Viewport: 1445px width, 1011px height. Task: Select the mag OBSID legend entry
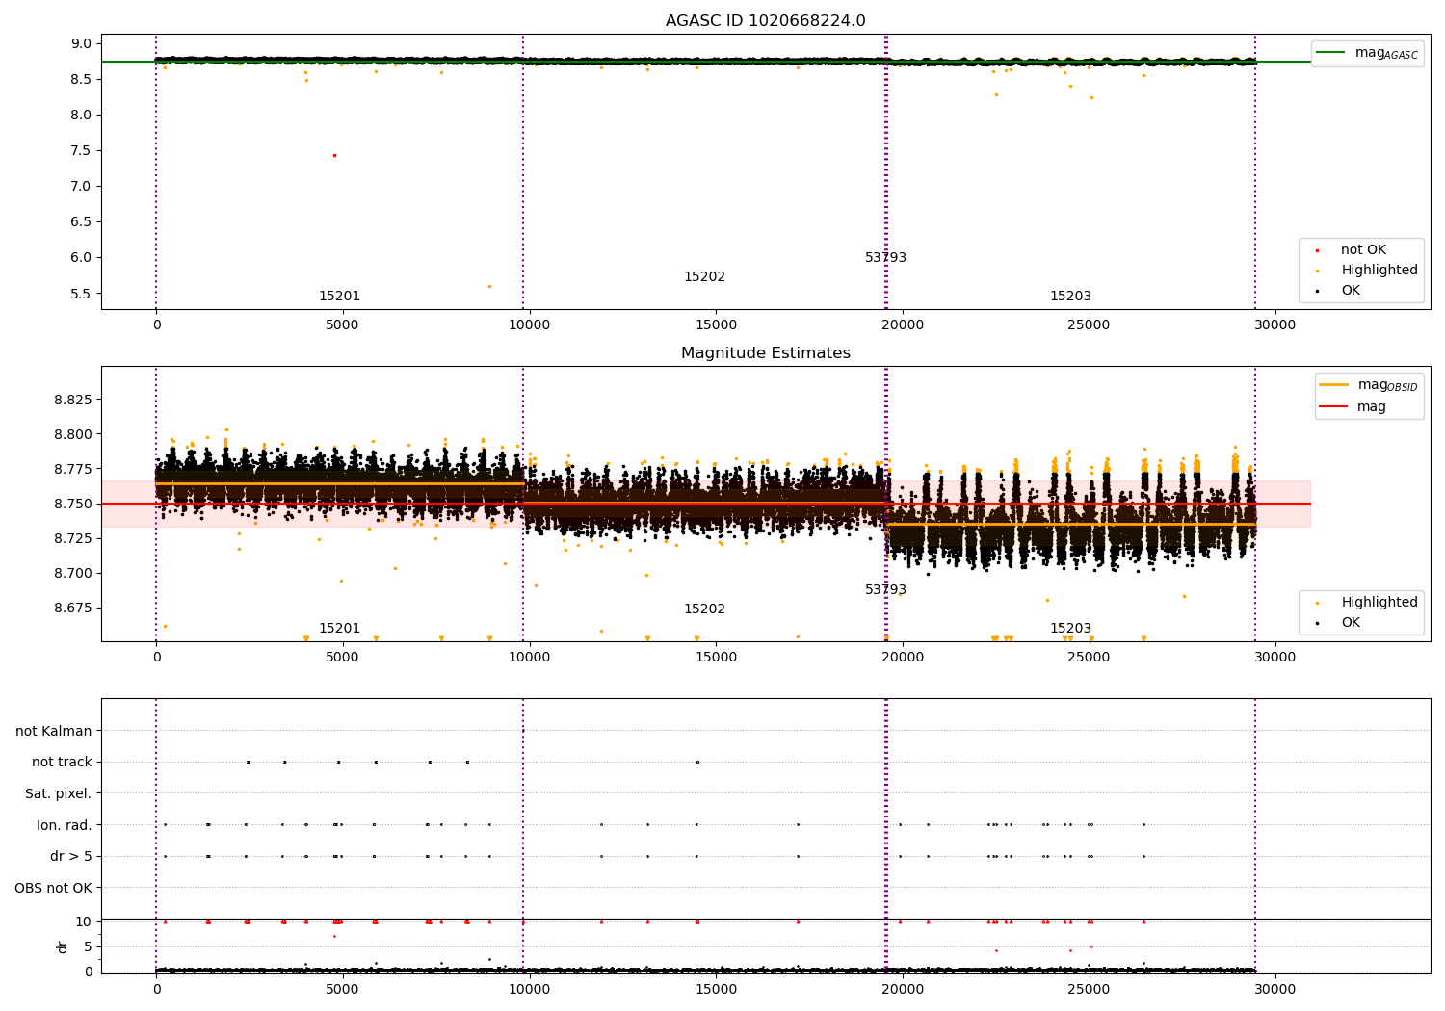[1368, 385]
